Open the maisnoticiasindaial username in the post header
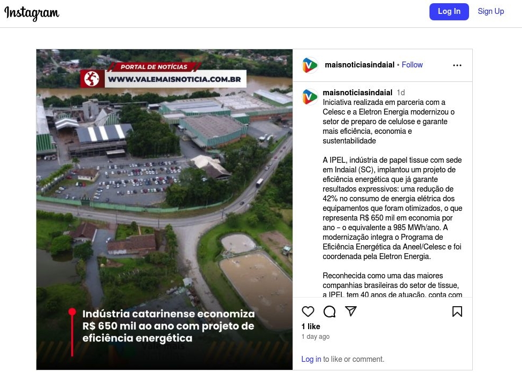 (359, 65)
